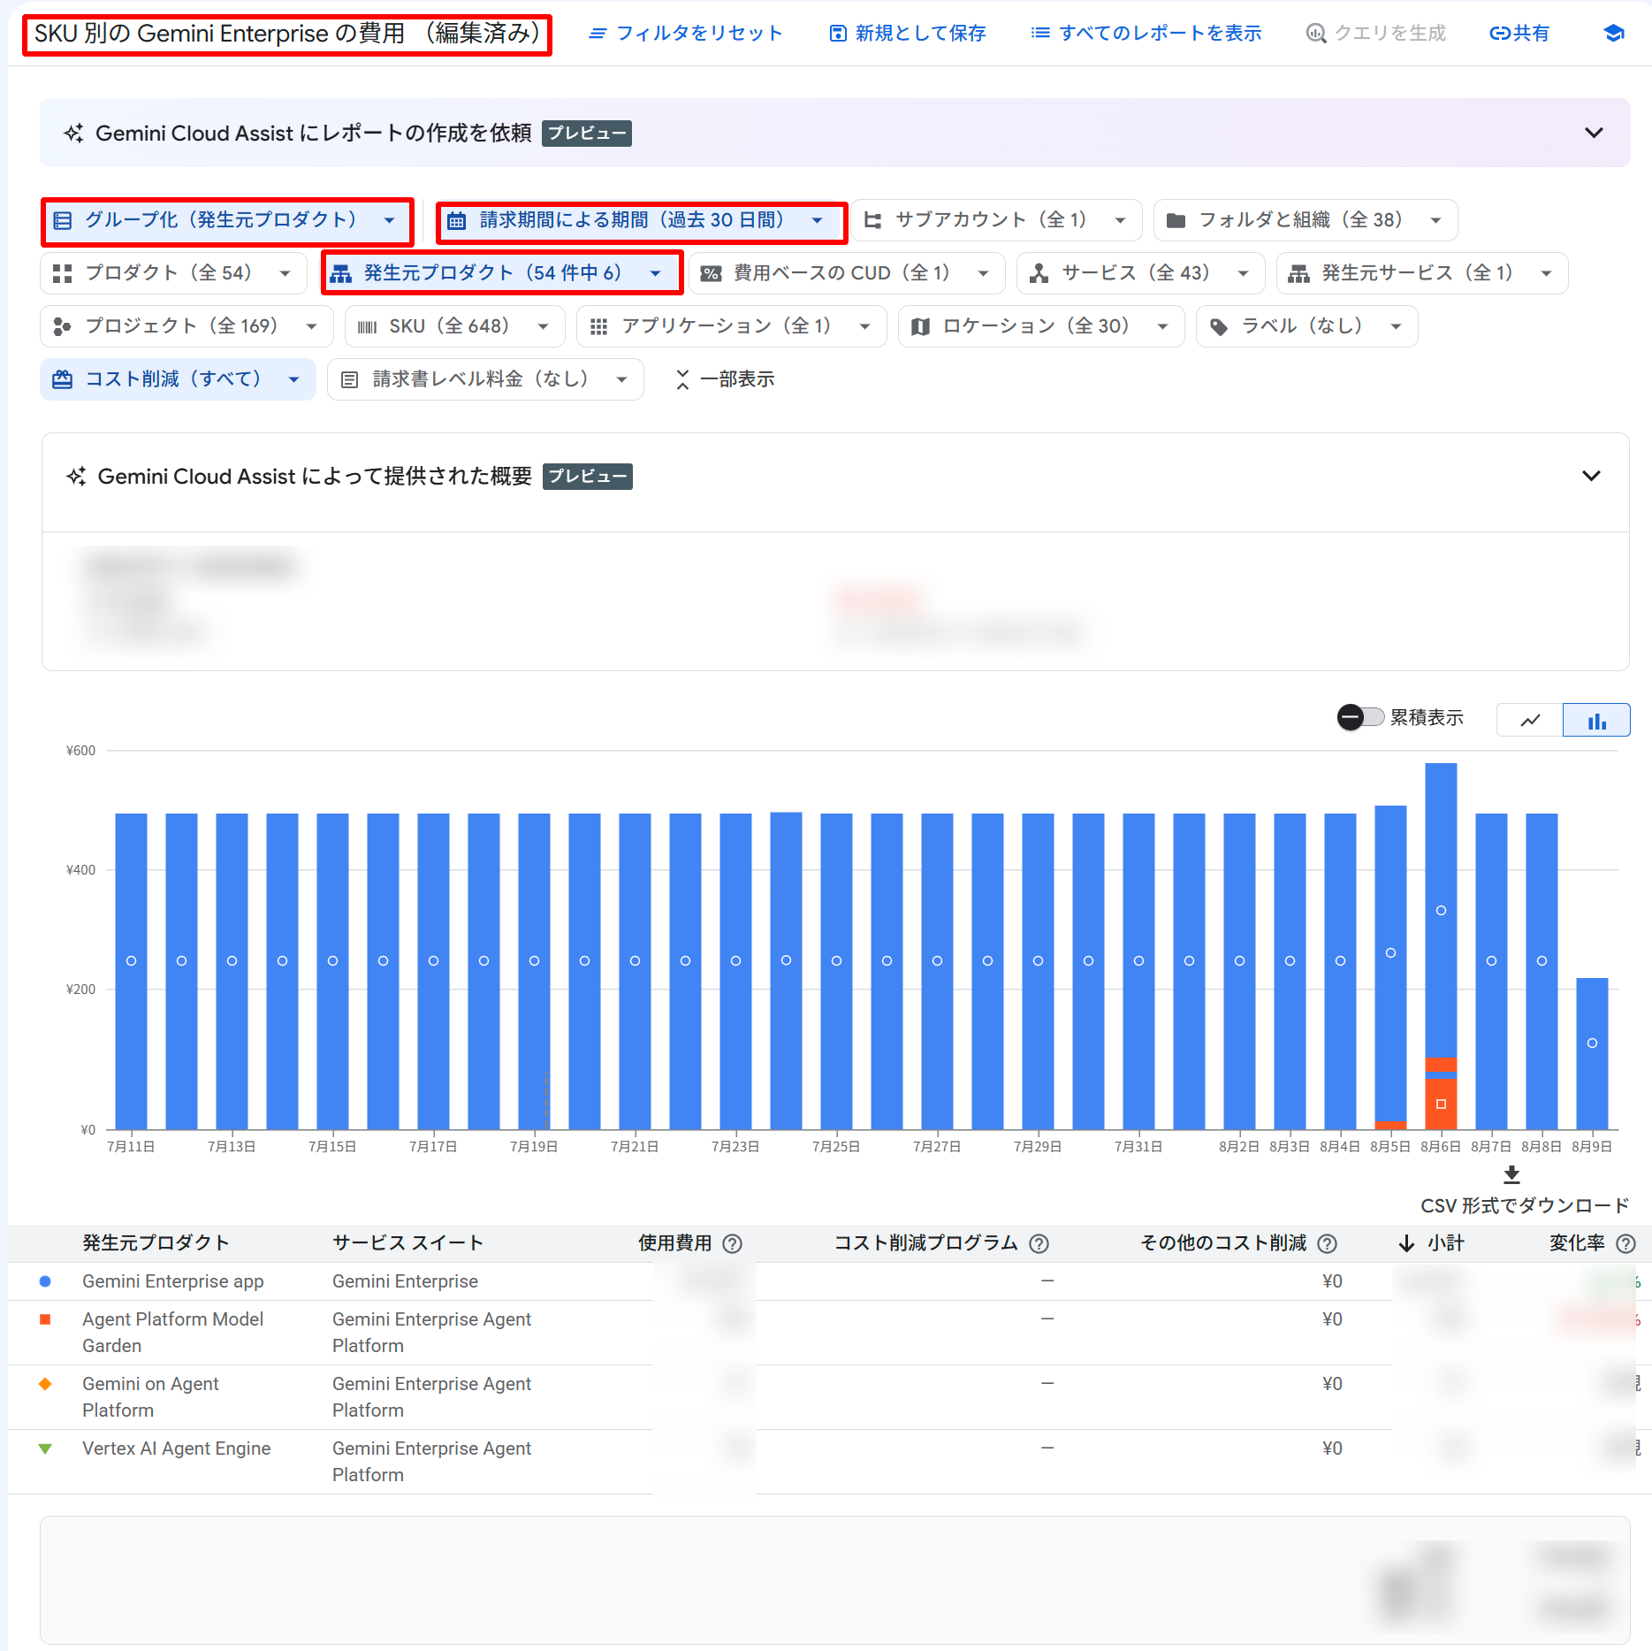Click the 7月11日 bar in the chart
Viewport: 1652px width, 1651px height.
131,971
